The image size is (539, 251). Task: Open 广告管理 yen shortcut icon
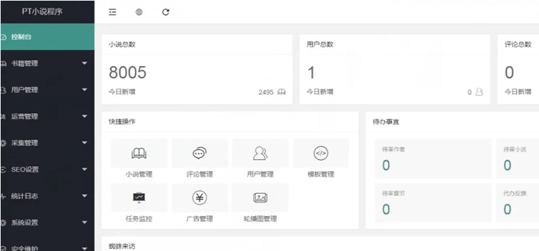click(x=199, y=198)
